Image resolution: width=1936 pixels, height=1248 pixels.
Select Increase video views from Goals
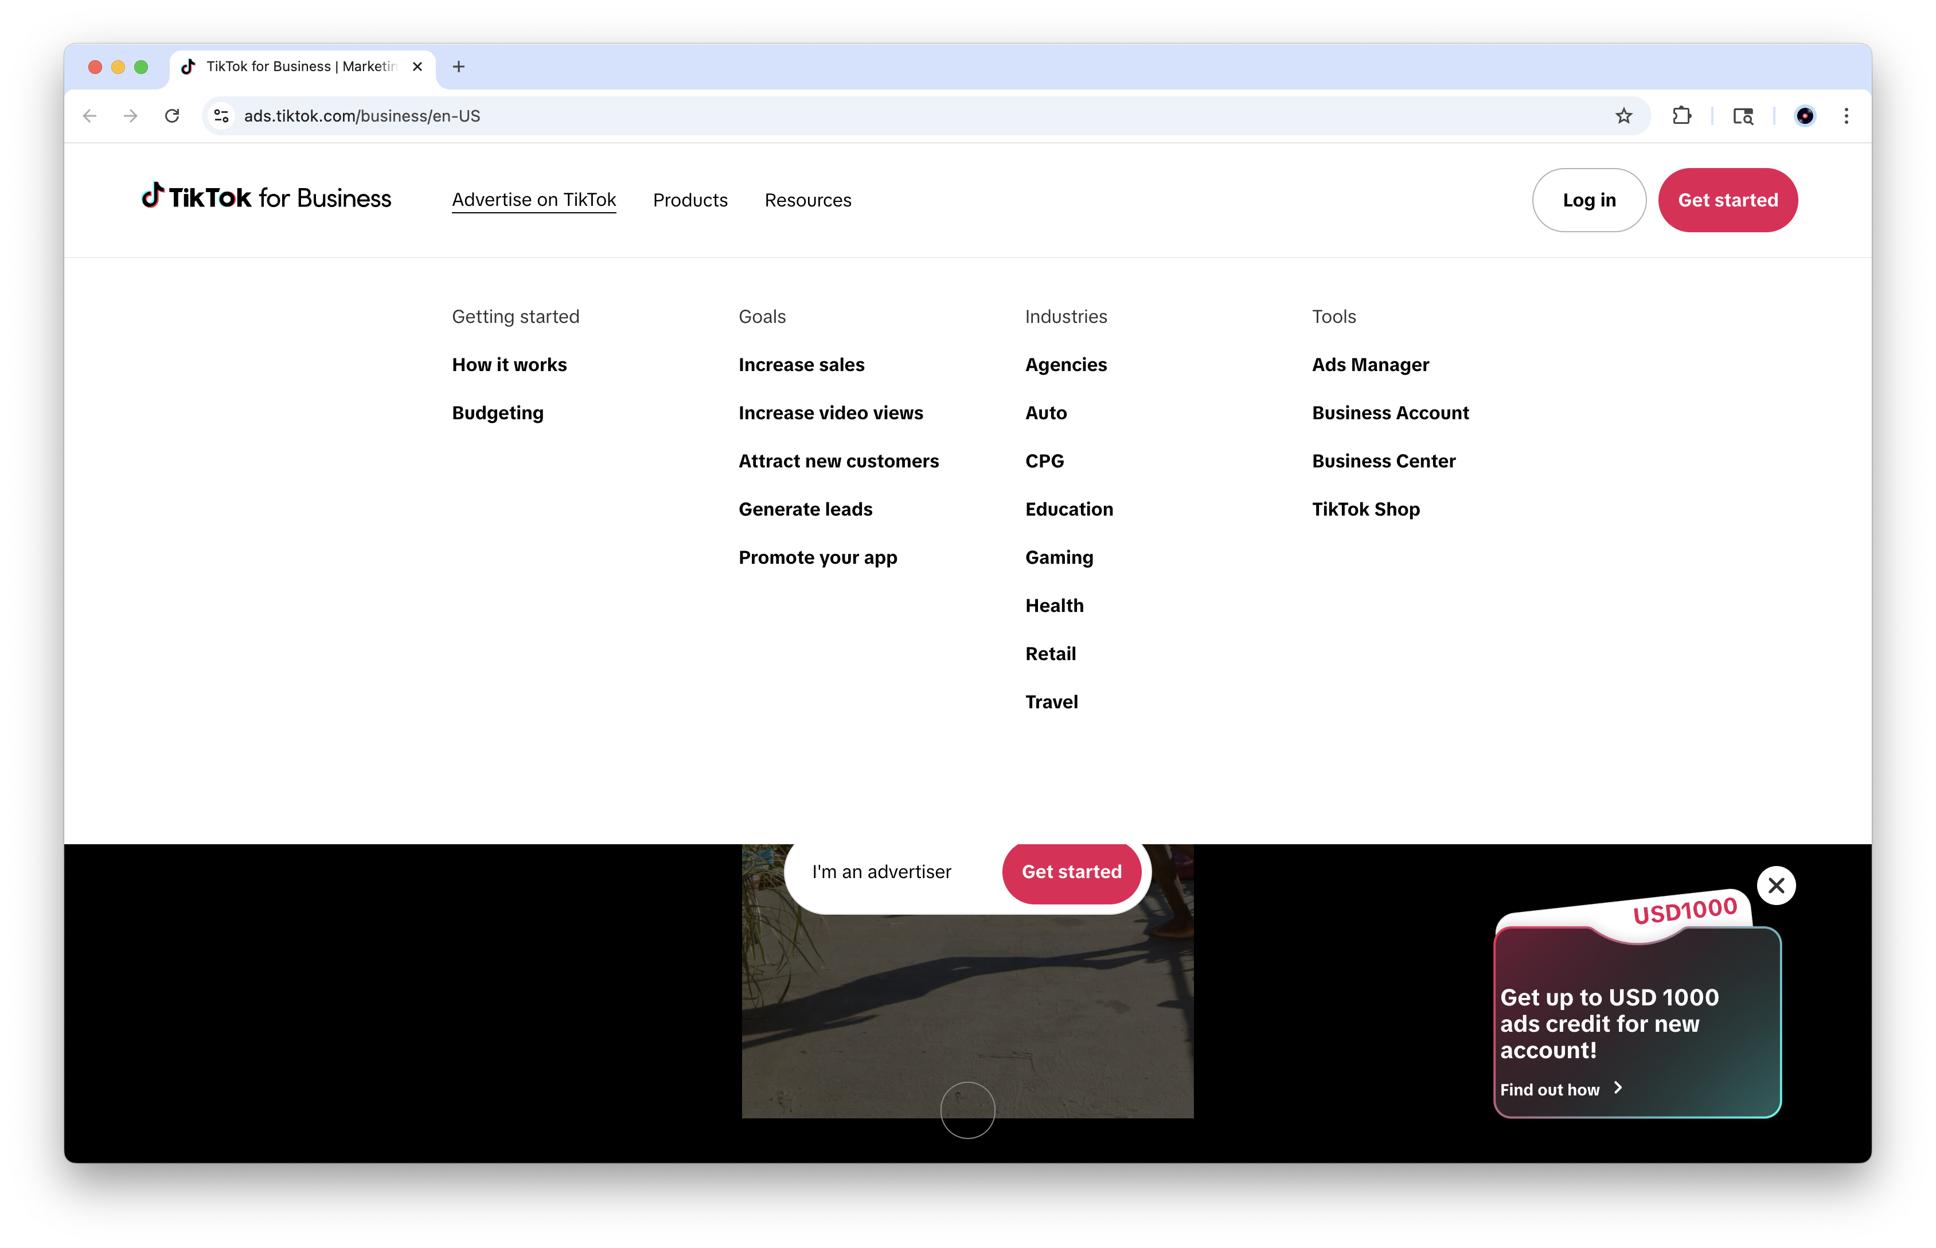(x=830, y=414)
